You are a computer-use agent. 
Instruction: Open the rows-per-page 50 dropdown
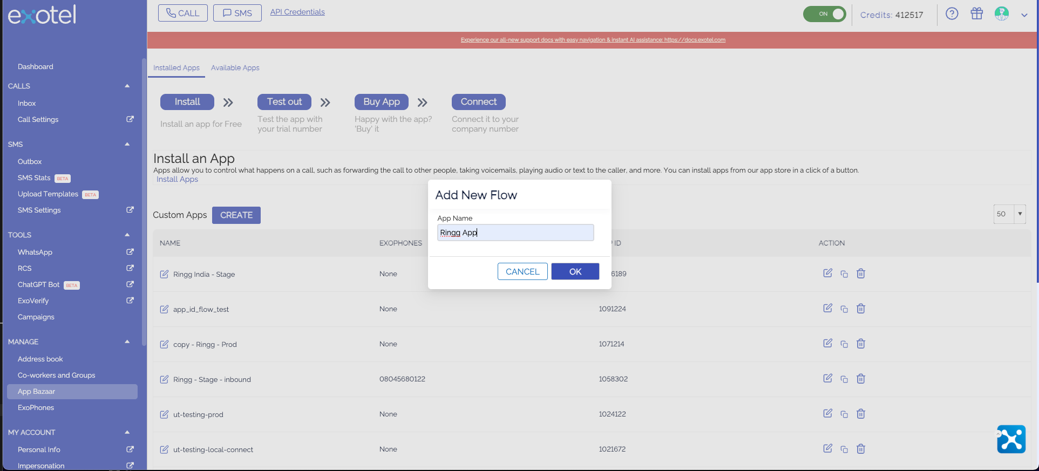(1009, 214)
